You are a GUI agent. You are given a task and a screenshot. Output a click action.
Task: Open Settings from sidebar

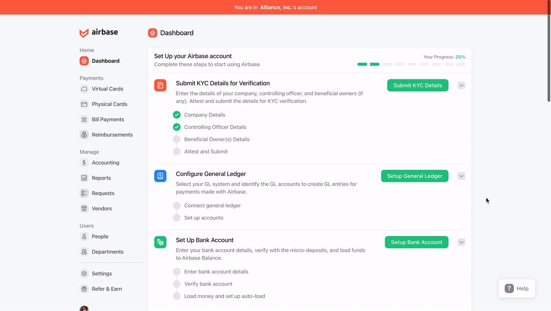(x=101, y=273)
